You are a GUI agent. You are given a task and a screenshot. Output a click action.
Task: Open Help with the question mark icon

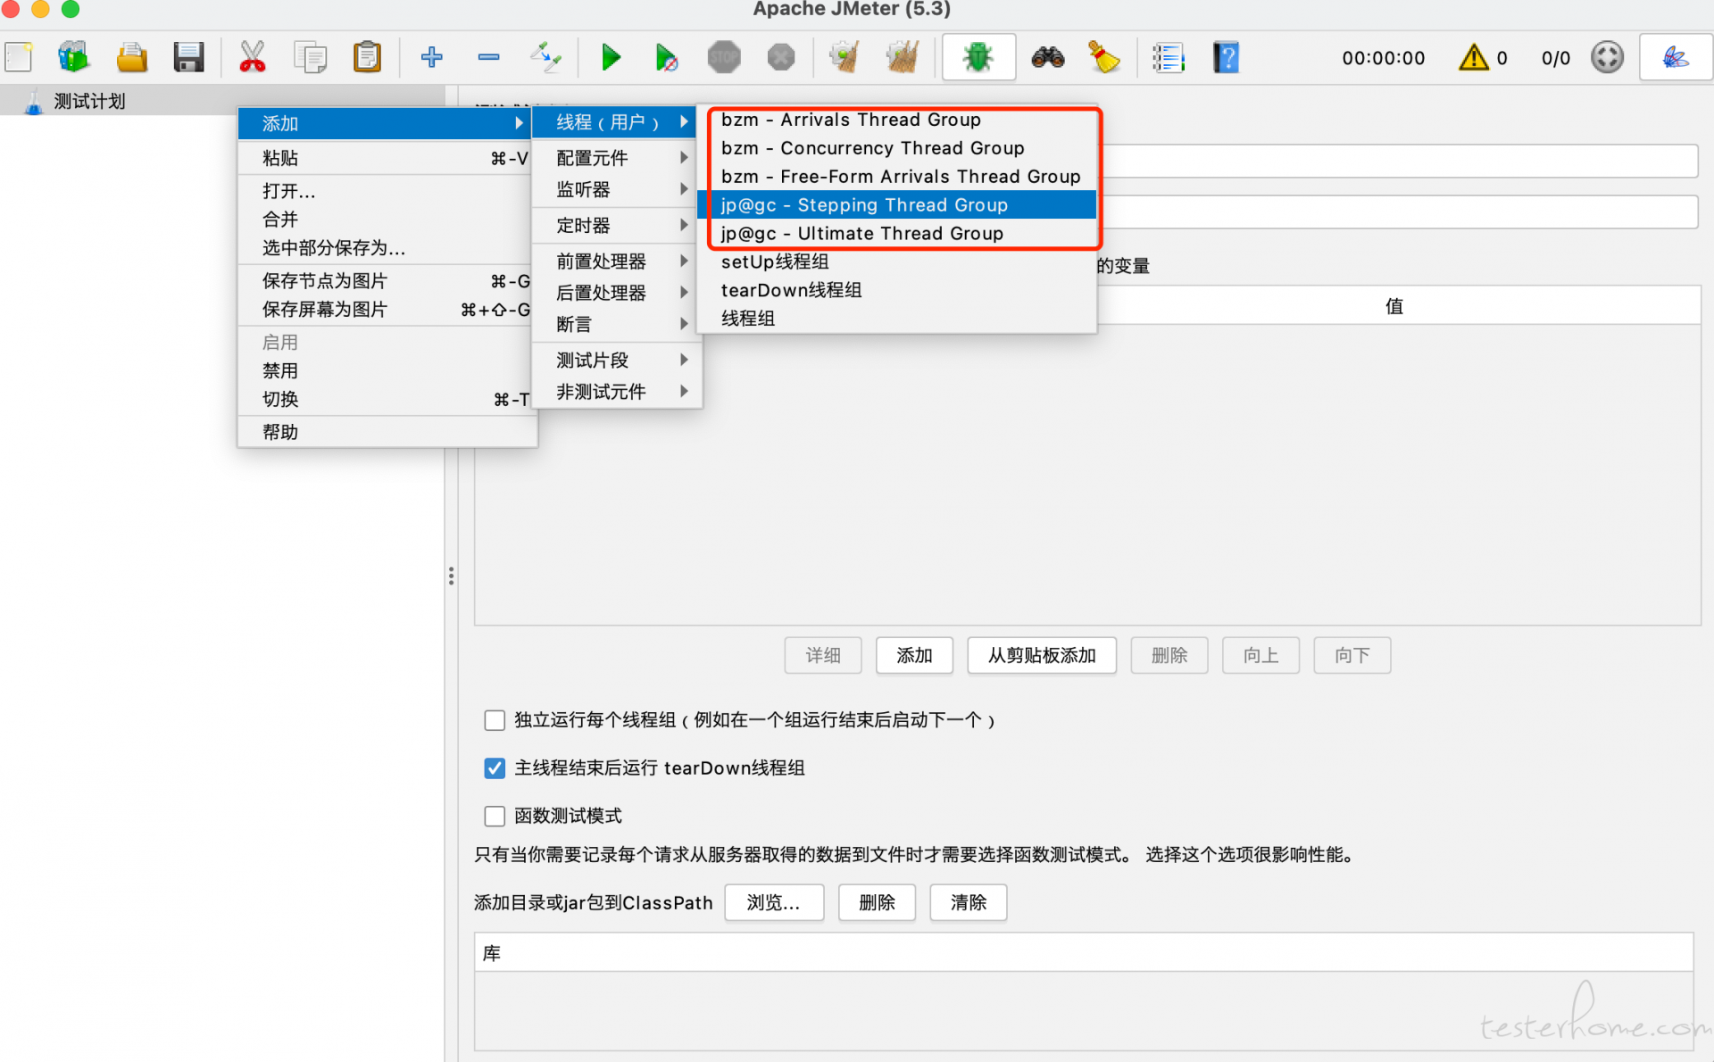coord(1227,58)
